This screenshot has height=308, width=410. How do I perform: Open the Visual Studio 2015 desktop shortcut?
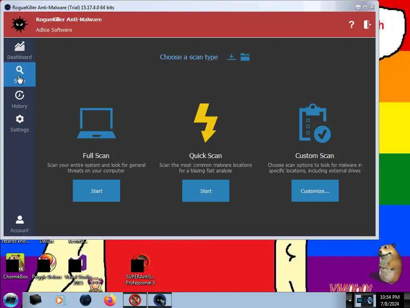point(78,270)
